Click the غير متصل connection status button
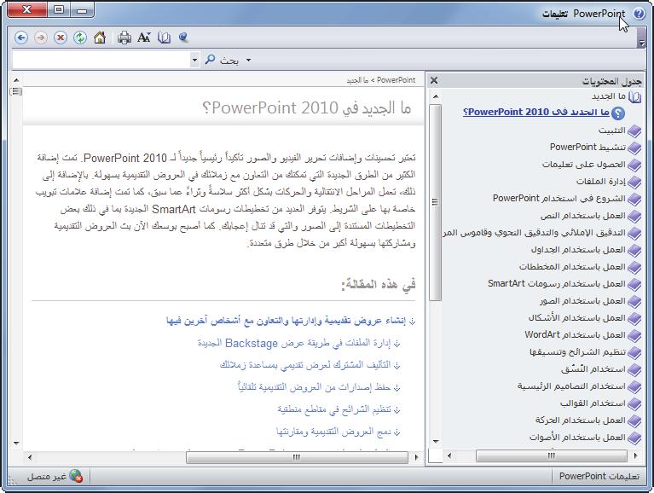Screen dimensions: 654x493 pyautogui.click(x=55, y=476)
